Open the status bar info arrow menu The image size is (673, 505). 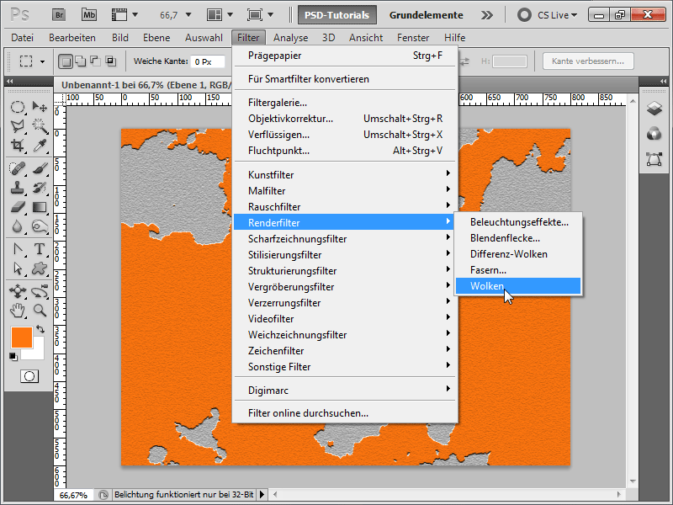(x=262, y=495)
